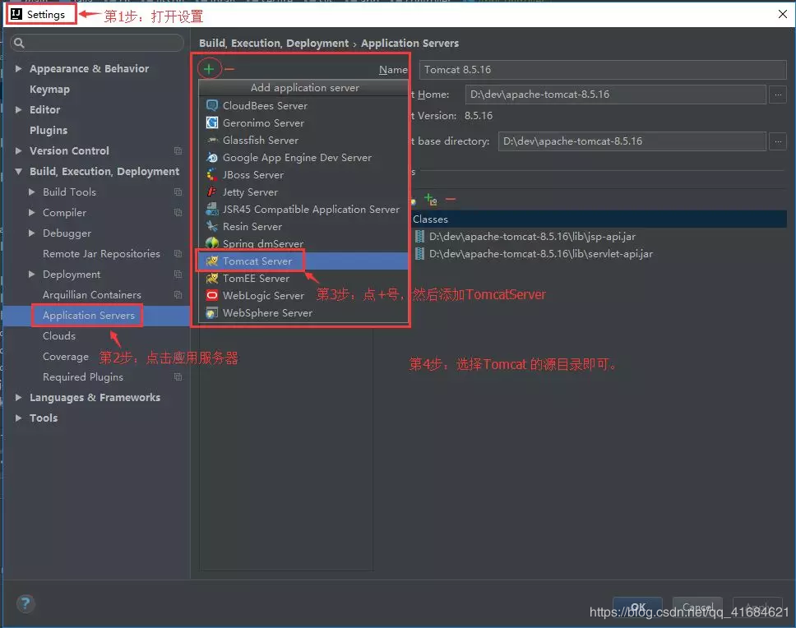Expand Appearance & Behavior tree node

18,68
